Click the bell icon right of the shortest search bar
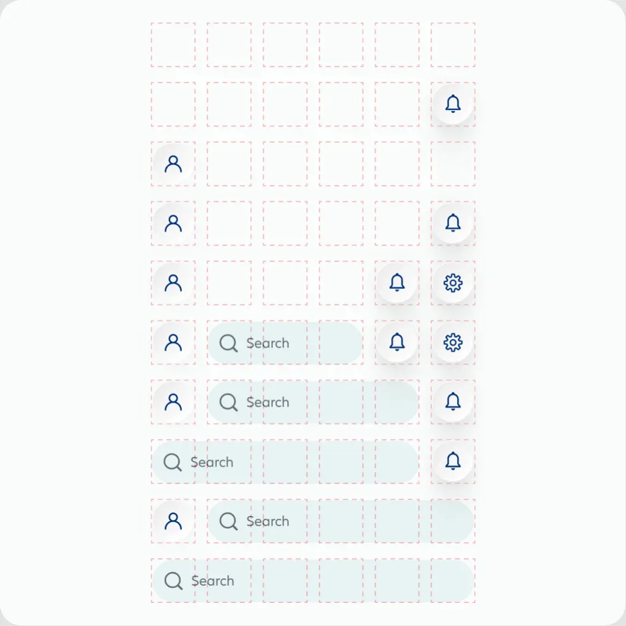The height and width of the screenshot is (626, 626). 397,342
